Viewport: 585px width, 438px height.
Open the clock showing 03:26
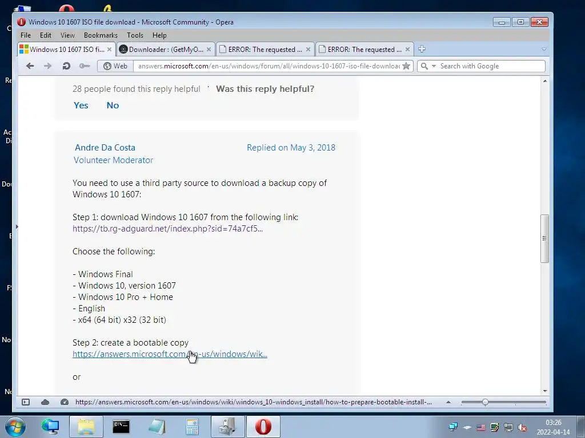coord(553,427)
